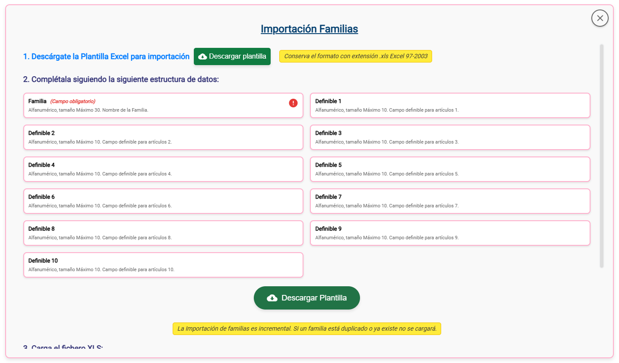Click the yellow xls format notice
This screenshot has width=619, height=363.
(x=356, y=56)
